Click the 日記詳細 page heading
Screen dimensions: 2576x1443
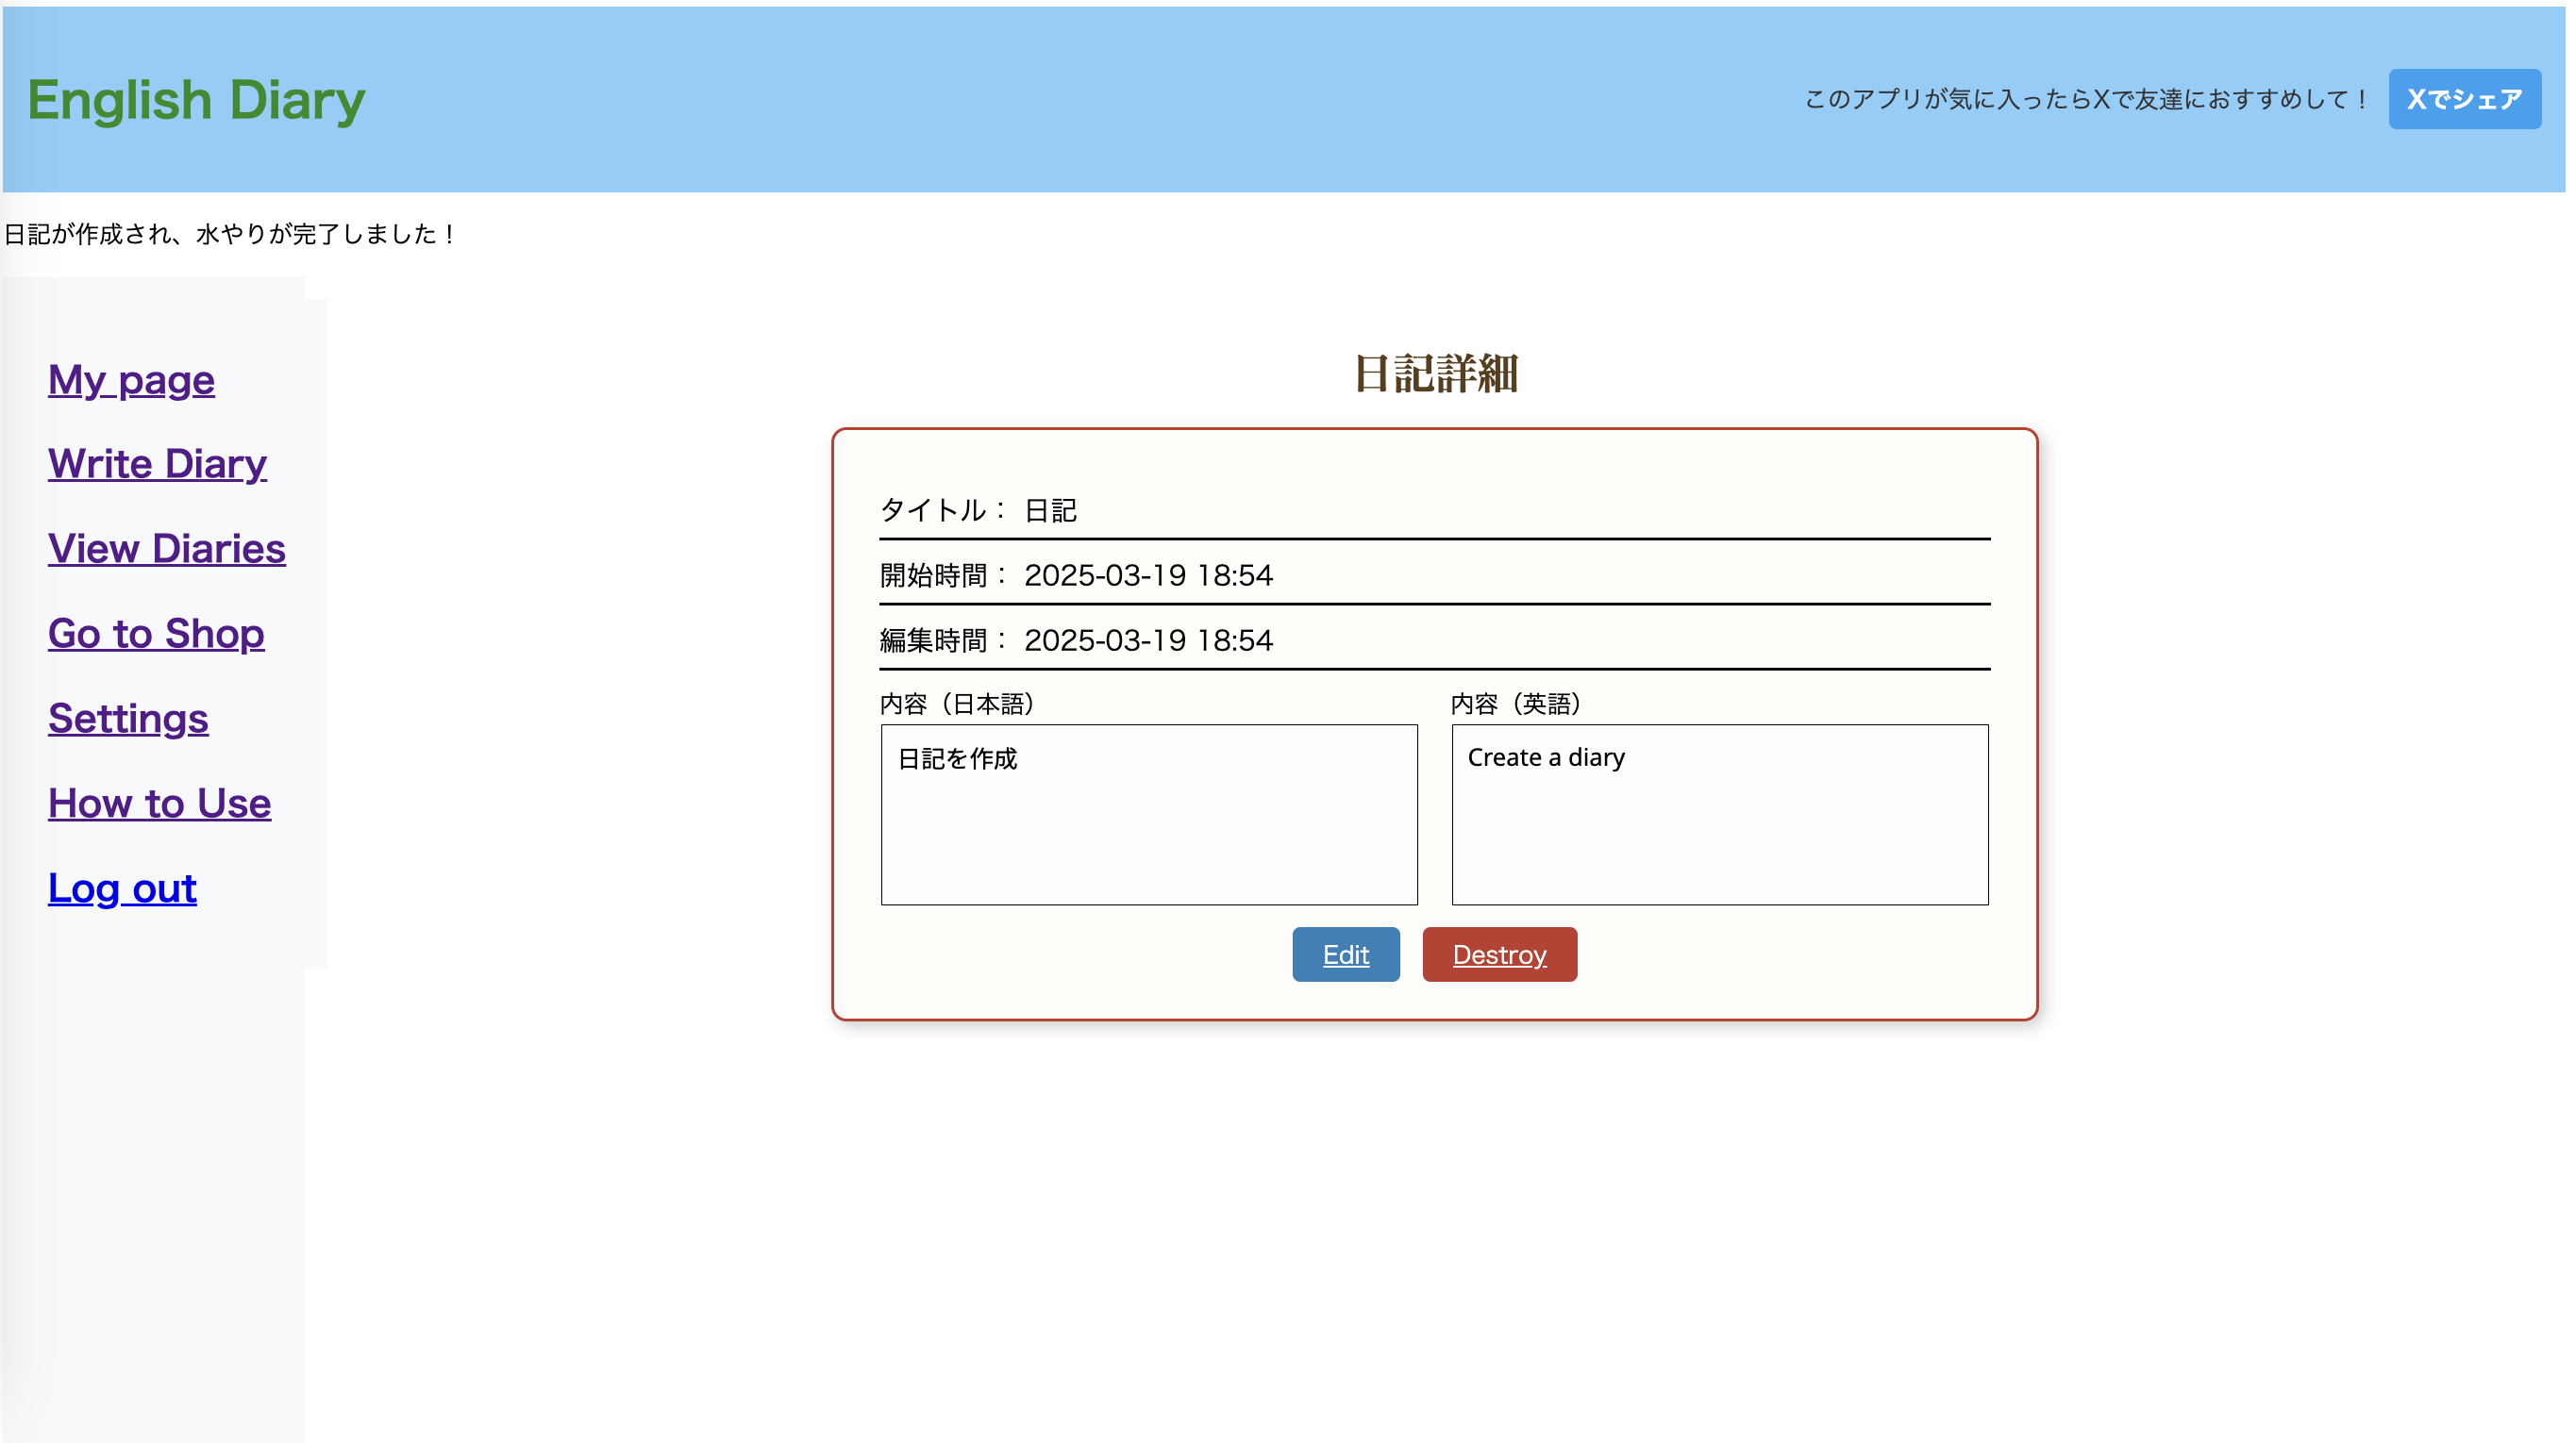(1435, 373)
